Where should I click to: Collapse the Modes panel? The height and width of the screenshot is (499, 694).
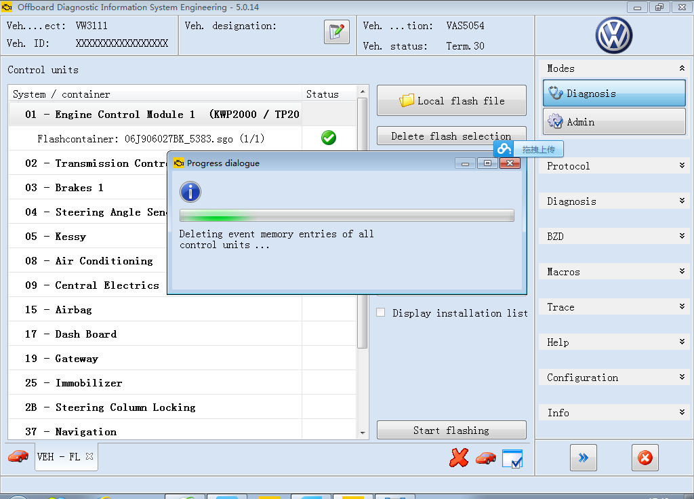(x=682, y=68)
